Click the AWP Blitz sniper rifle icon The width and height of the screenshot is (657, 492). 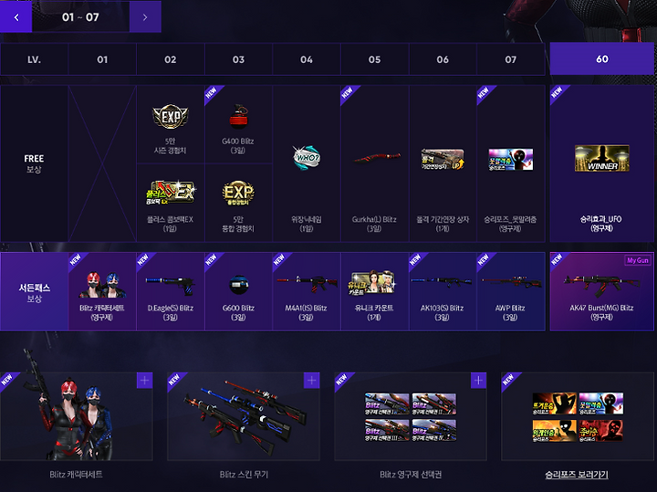511,282
